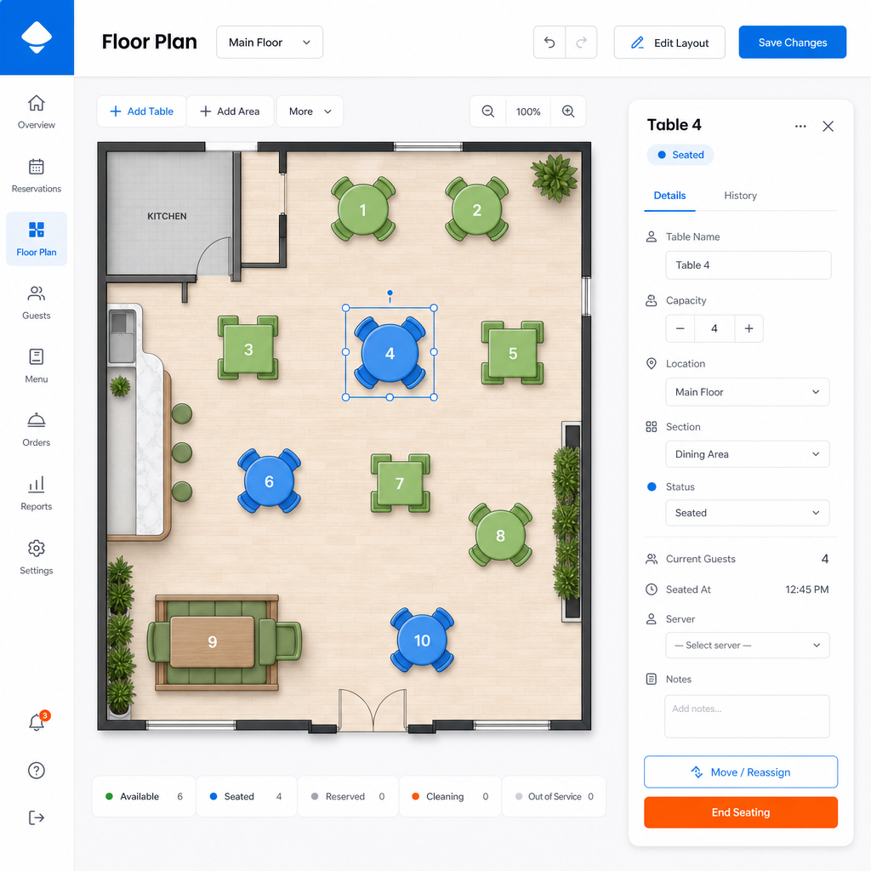Viewport: 871px width, 871px height.
Task: Open the Select server dropdown
Action: (x=747, y=646)
